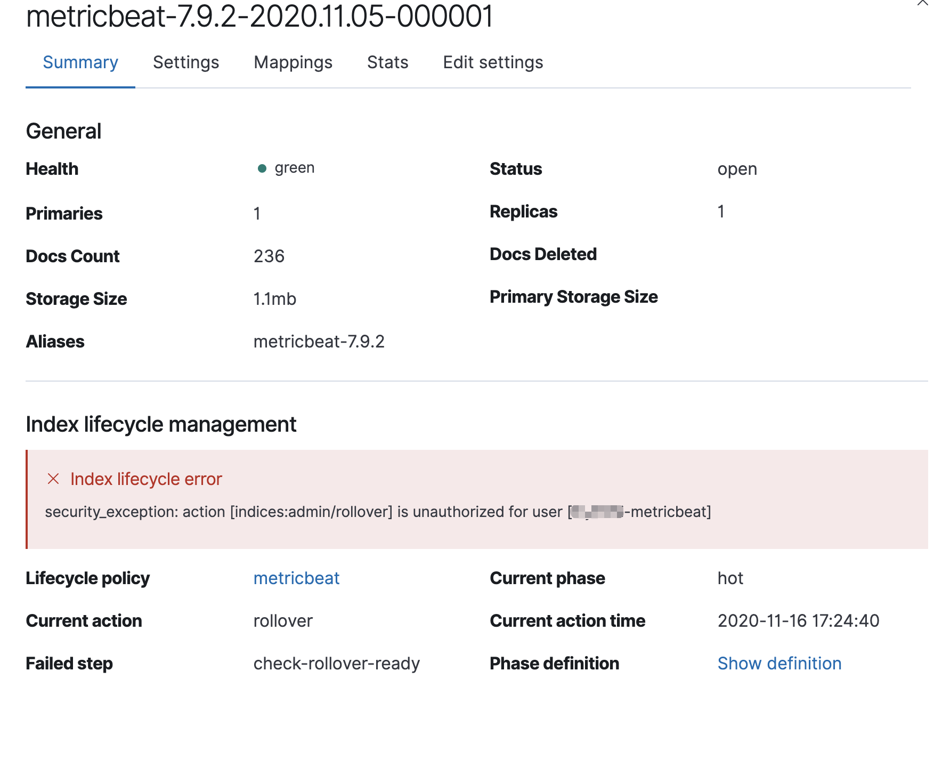The width and height of the screenshot is (942, 776).
Task: Click the 'Current phase' label
Action: pos(547,578)
